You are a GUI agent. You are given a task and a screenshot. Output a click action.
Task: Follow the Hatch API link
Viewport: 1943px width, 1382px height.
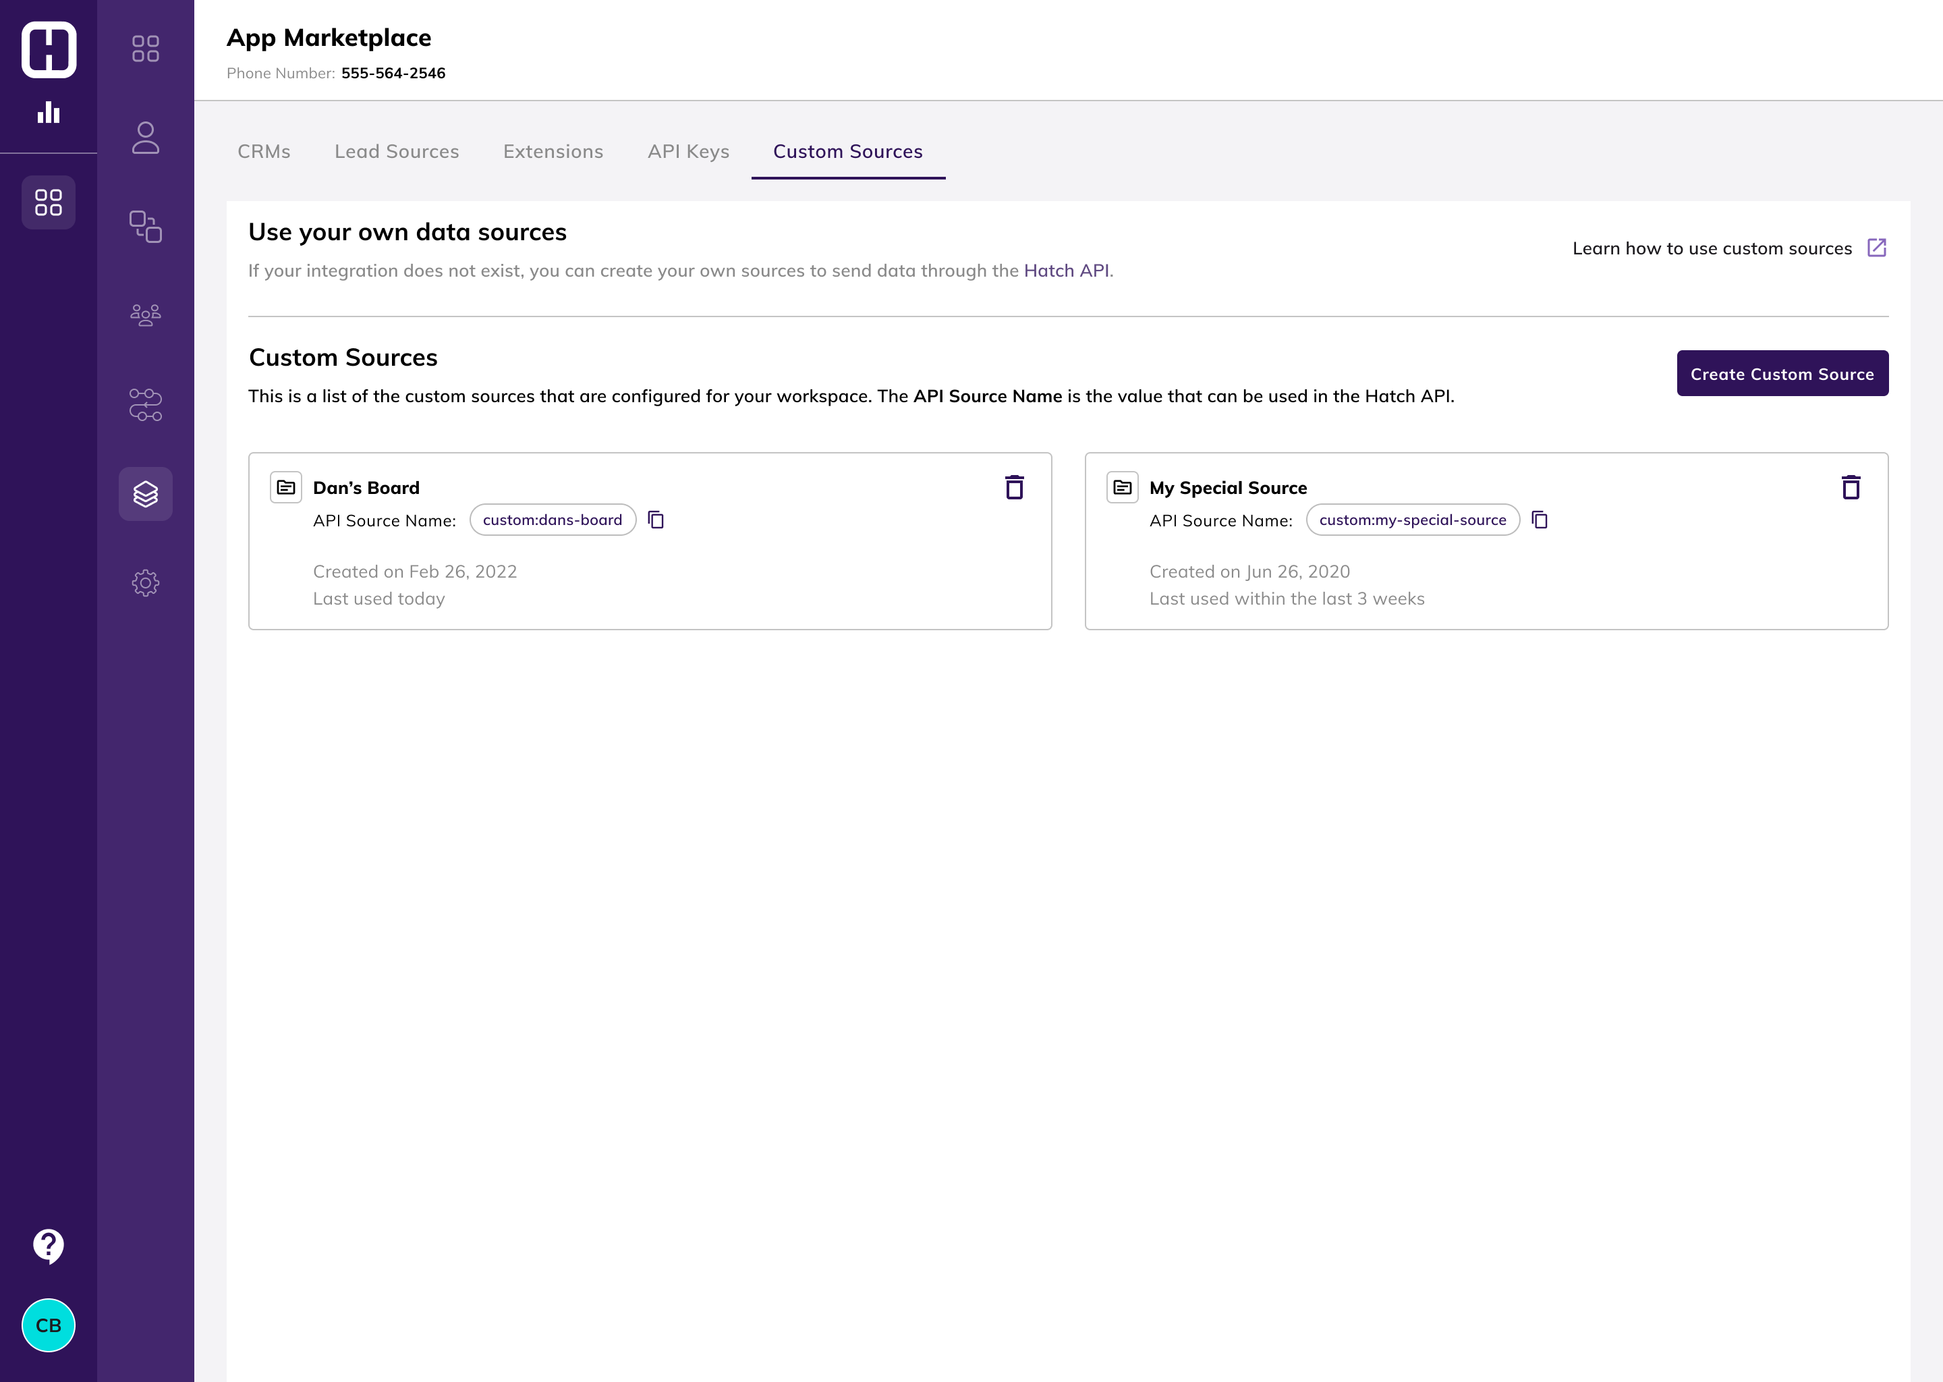click(1066, 271)
